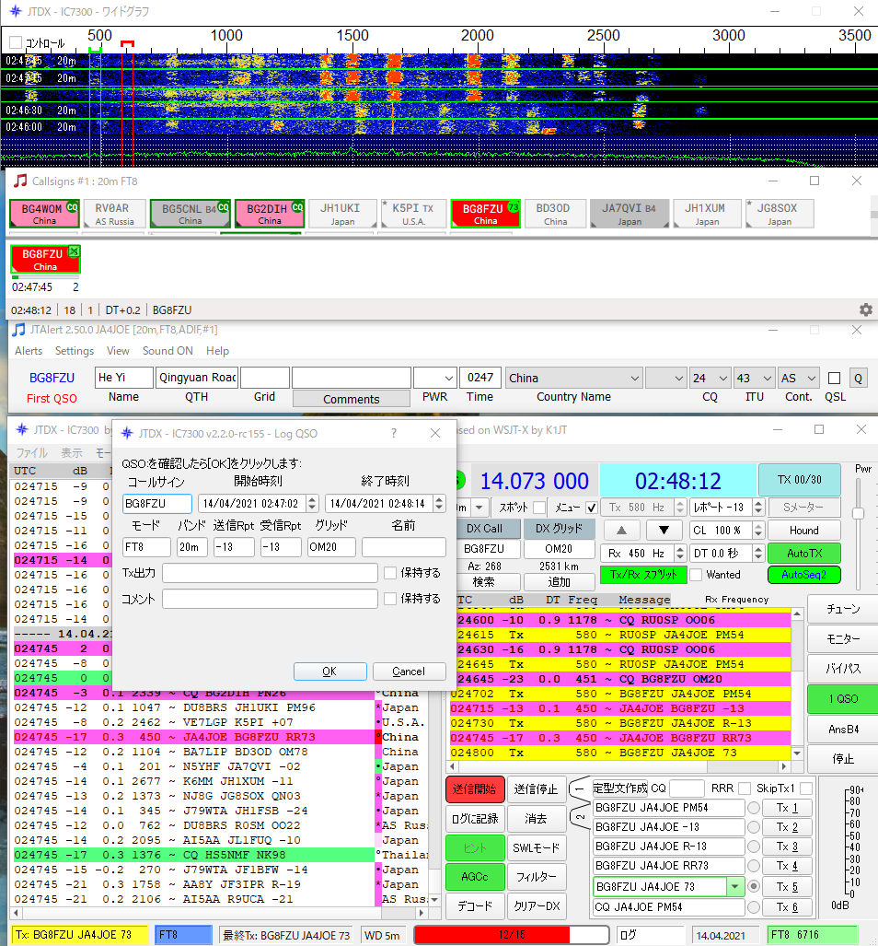Viewport: 878px width, 946px height.
Task: Confirm the Log QSO dialog with OK
Action: click(x=329, y=672)
